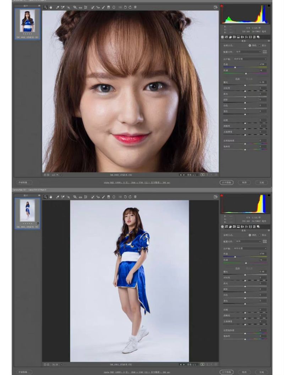Switch to the Tone Curve tab in the full-body window
The height and width of the screenshot is (375, 284).
tap(226, 226)
